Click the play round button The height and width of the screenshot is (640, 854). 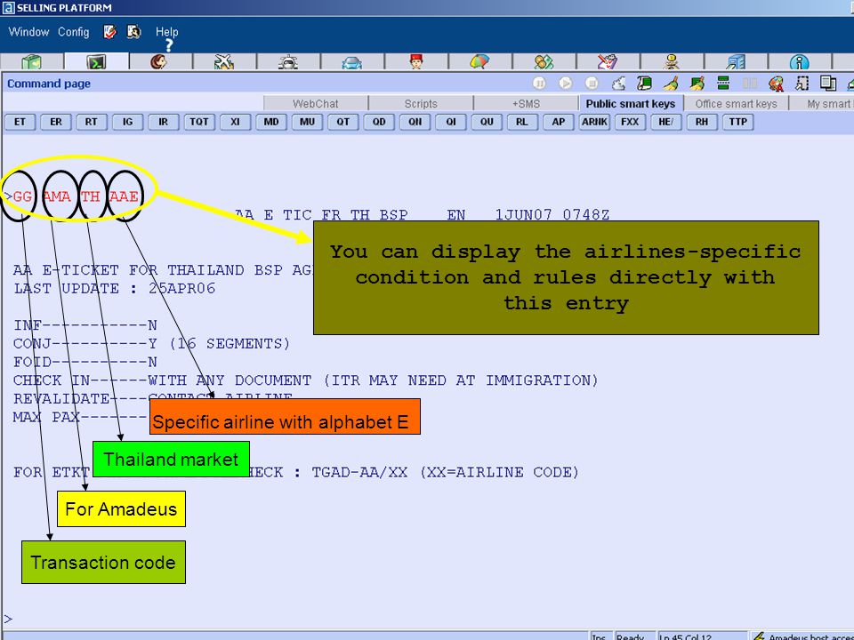pos(566,84)
